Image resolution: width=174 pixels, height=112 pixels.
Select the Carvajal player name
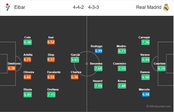tap(144, 37)
